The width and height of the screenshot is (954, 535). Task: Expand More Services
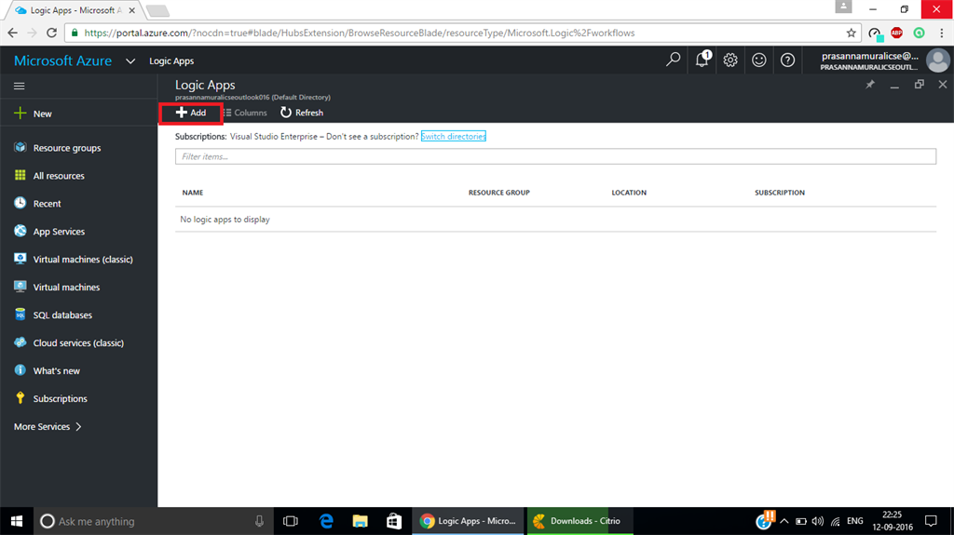(48, 427)
